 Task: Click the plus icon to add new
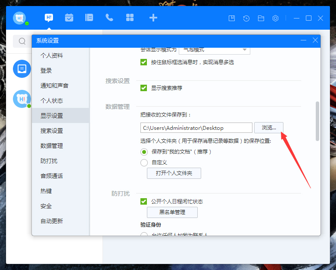tap(153, 18)
